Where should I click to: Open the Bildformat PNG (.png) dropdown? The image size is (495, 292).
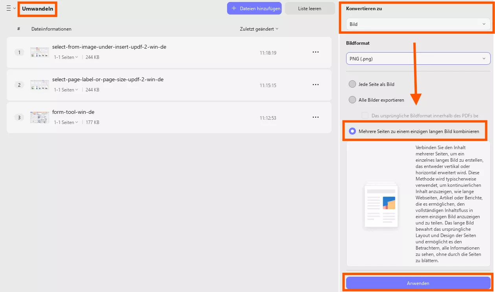pyautogui.click(x=418, y=58)
